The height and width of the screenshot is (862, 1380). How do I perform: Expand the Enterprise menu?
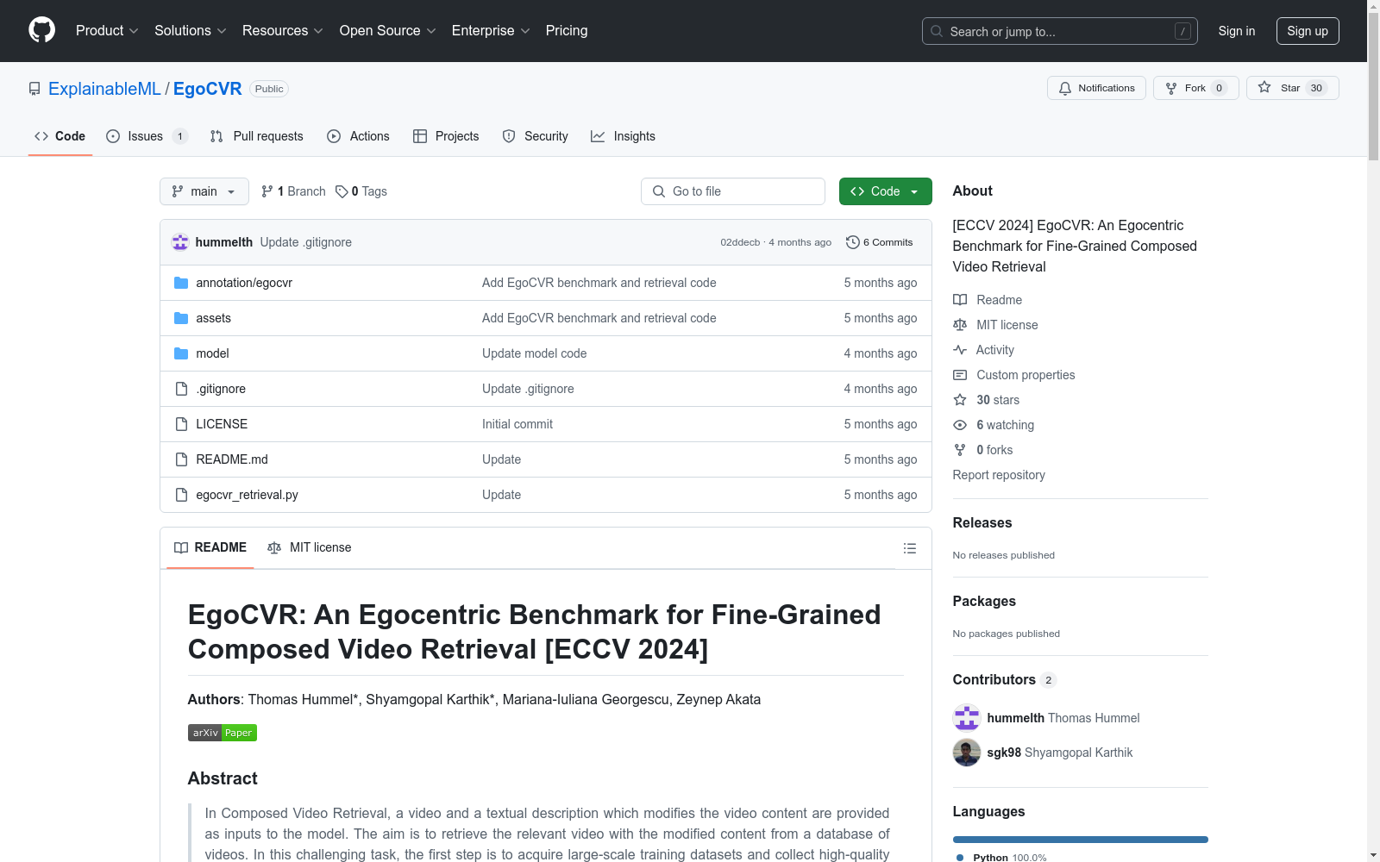pos(491,30)
